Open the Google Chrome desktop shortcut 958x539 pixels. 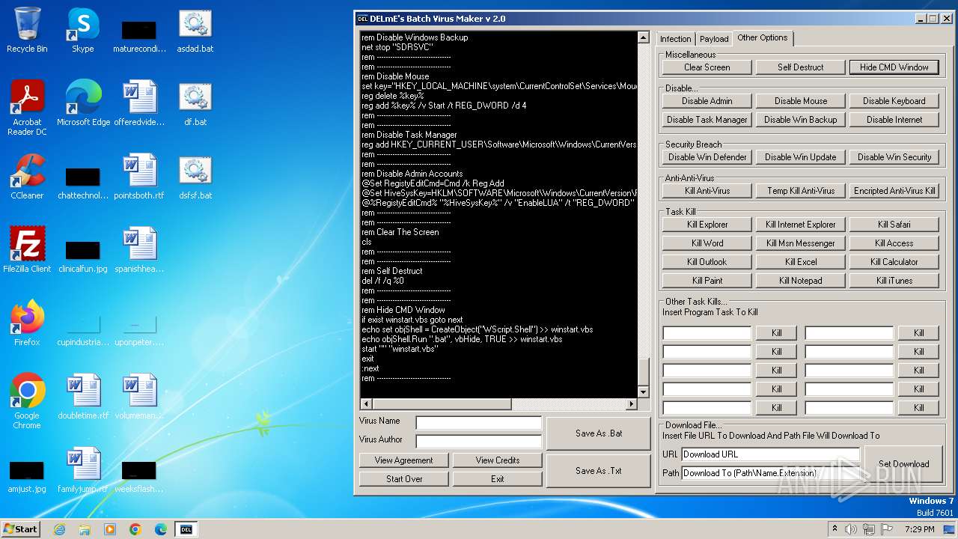pos(27,401)
